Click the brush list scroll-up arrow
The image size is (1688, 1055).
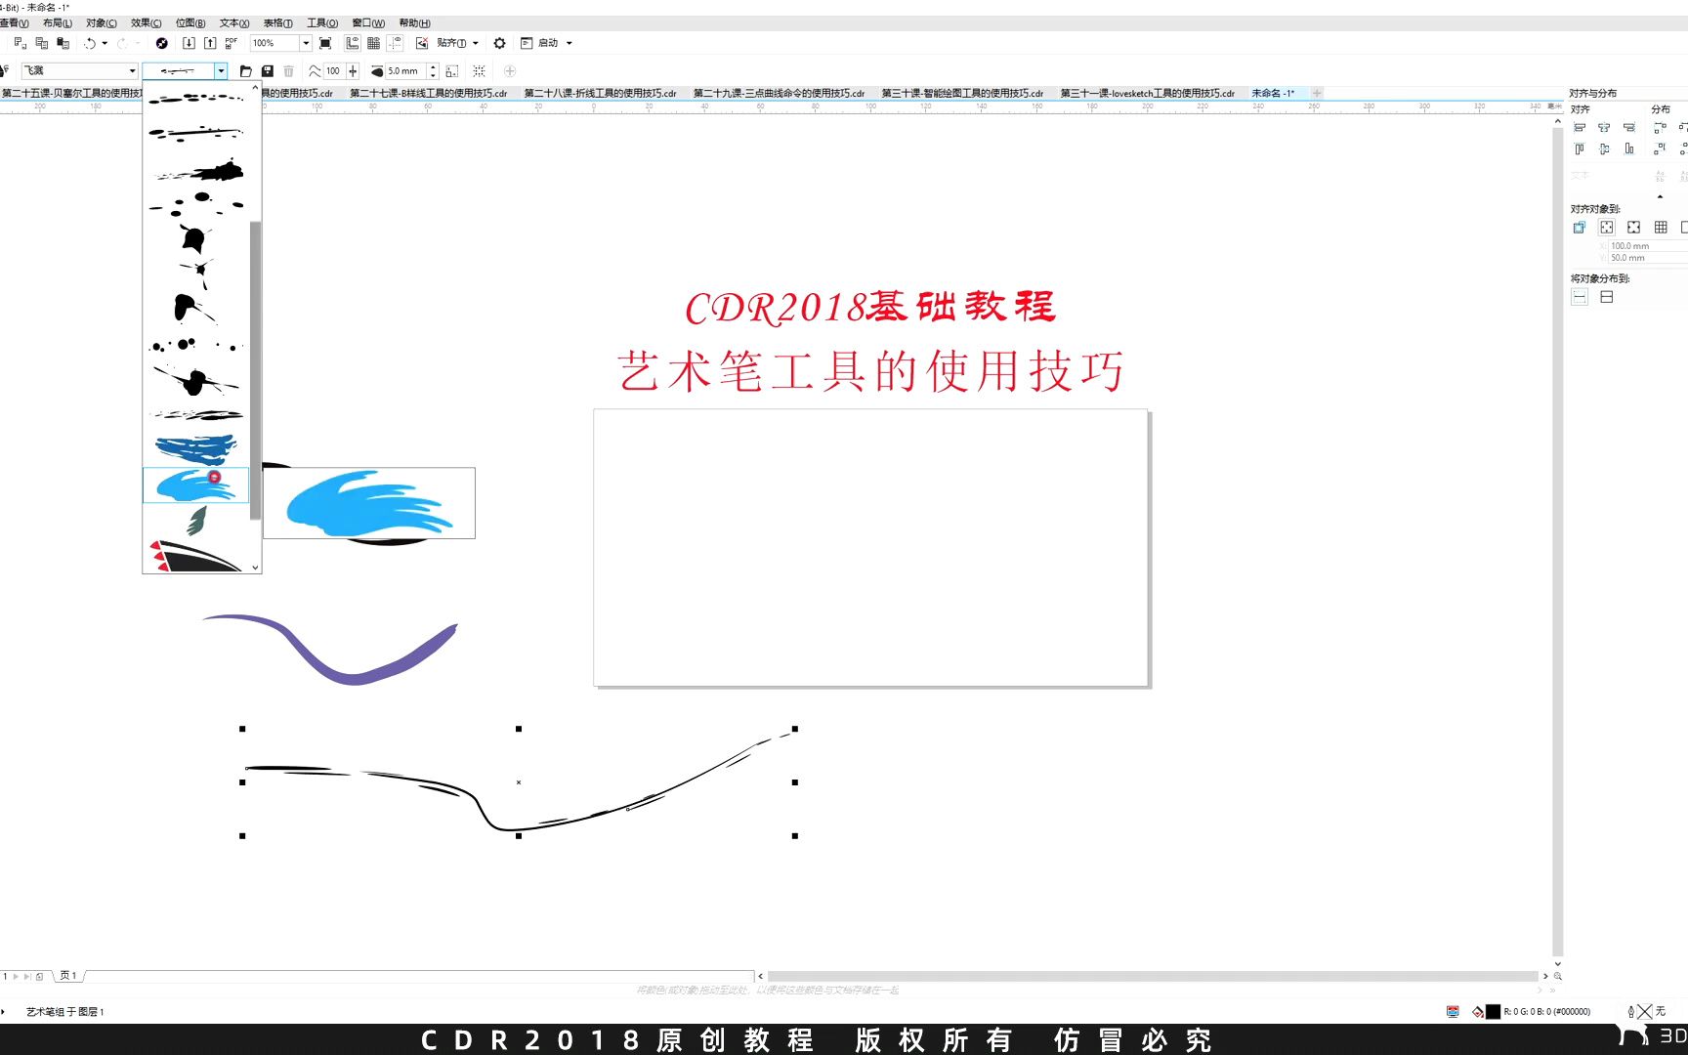[x=256, y=88]
